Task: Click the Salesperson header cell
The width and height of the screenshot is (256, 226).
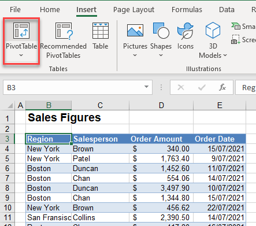Action: [x=100, y=139]
